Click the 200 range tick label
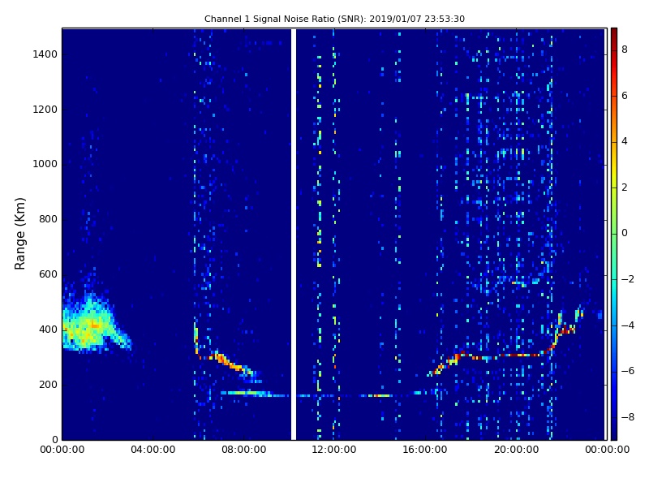Viewport: 649px width, 487px height. (x=48, y=384)
